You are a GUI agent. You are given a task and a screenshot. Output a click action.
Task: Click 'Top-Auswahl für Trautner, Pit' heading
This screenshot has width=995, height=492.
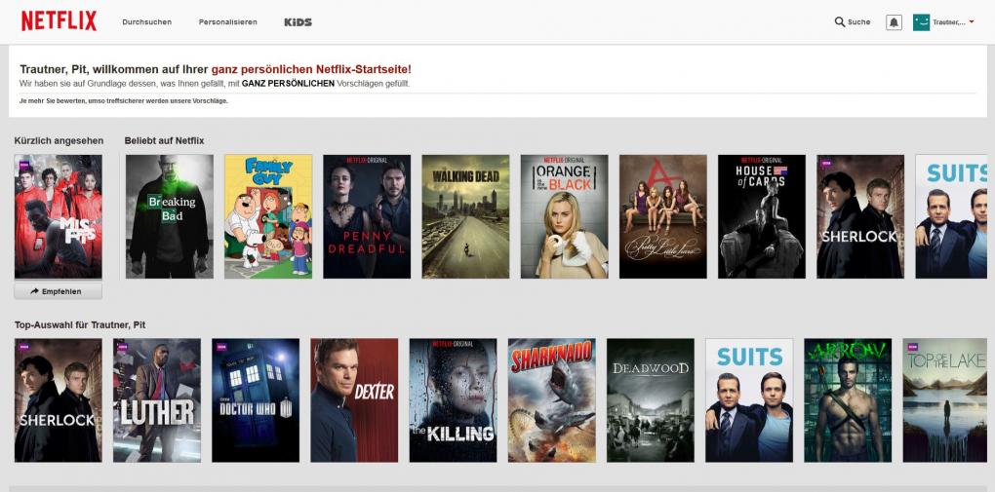(80, 324)
